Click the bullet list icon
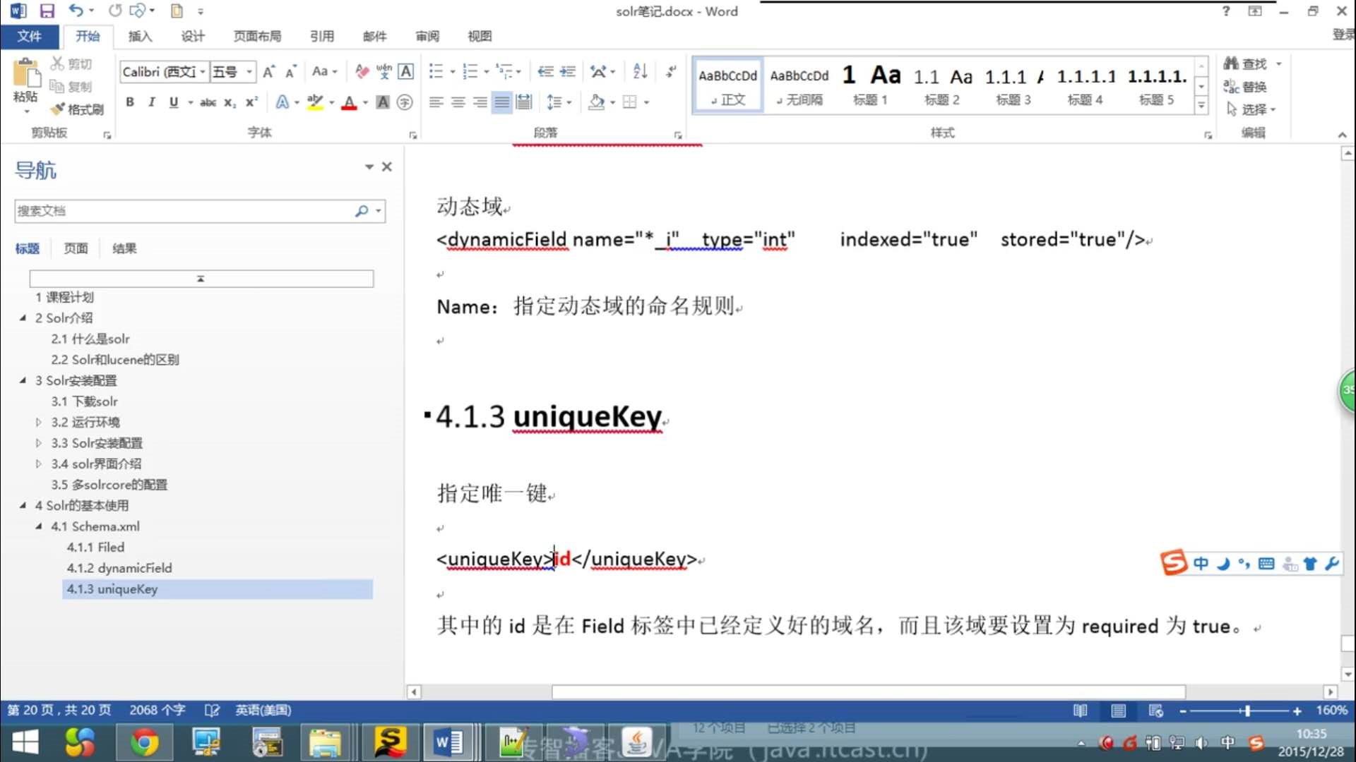 (436, 71)
